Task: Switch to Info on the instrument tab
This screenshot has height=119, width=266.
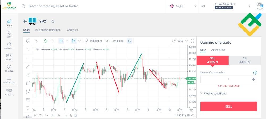Action: [48, 30]
